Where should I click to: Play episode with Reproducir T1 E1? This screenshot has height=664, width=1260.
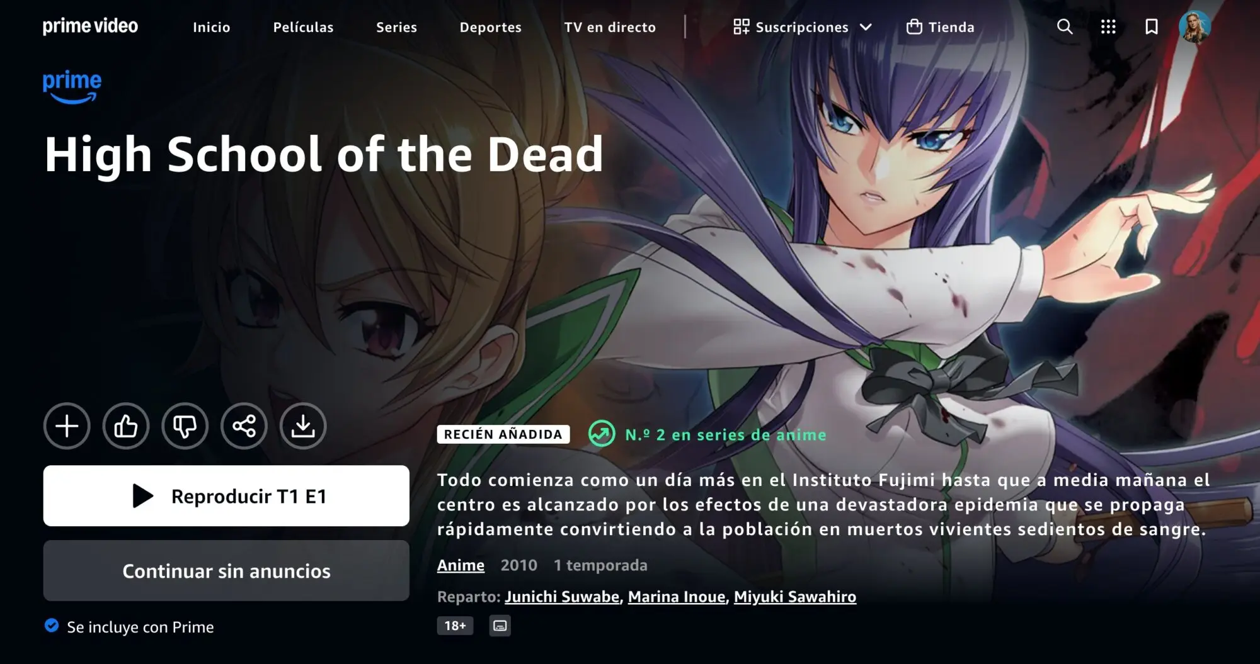[226, 496]
